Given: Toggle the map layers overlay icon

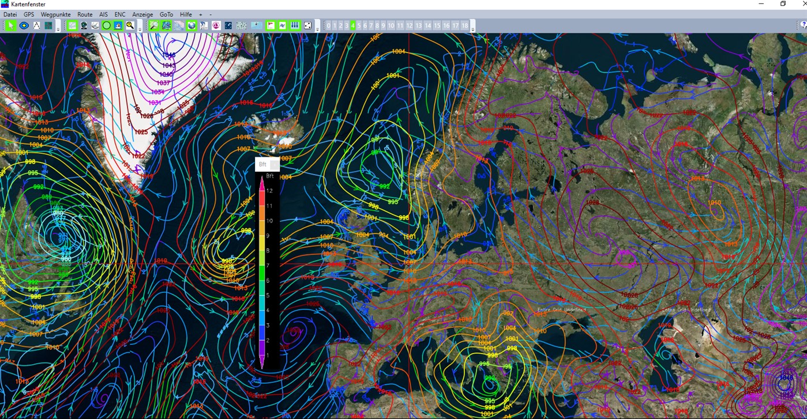Looking at the screenshot, I should (166, 25).
